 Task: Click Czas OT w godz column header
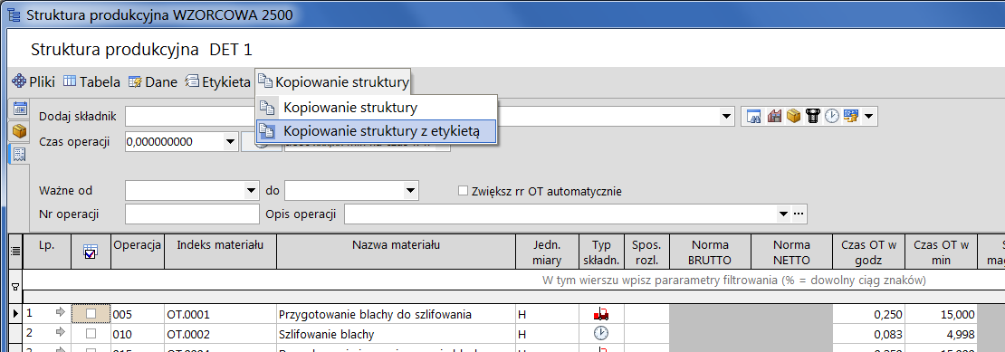pyautogui.click(x=868, y=251)
